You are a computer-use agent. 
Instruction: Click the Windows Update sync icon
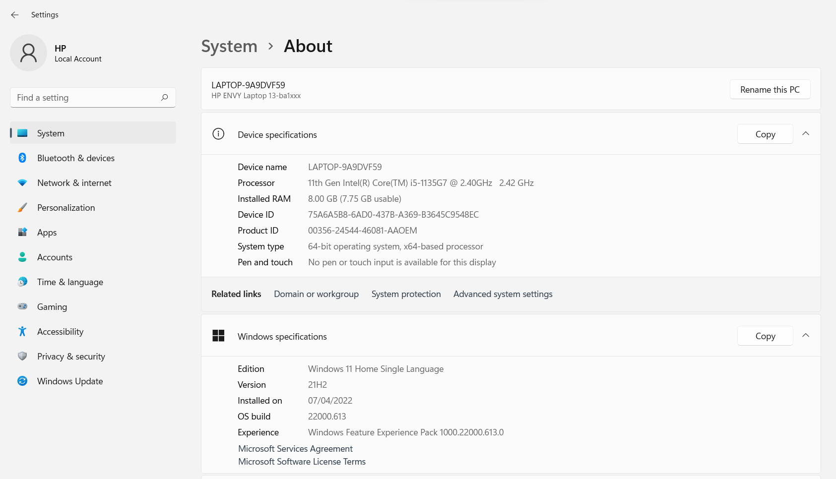click(22, 381)
